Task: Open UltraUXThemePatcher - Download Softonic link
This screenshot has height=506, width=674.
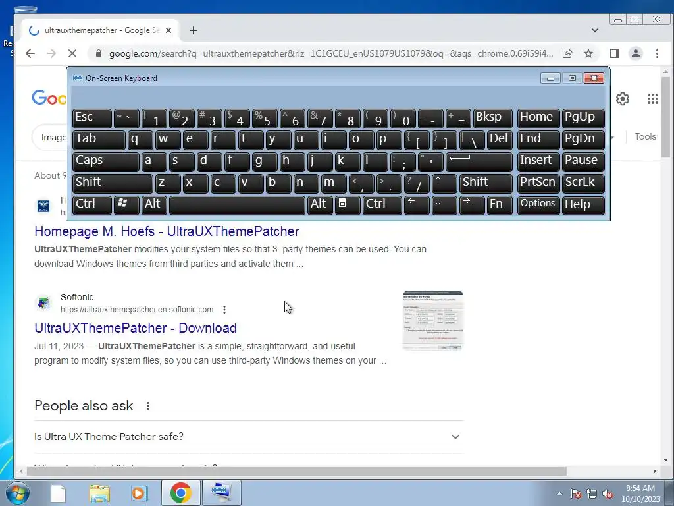Action: 136,328
